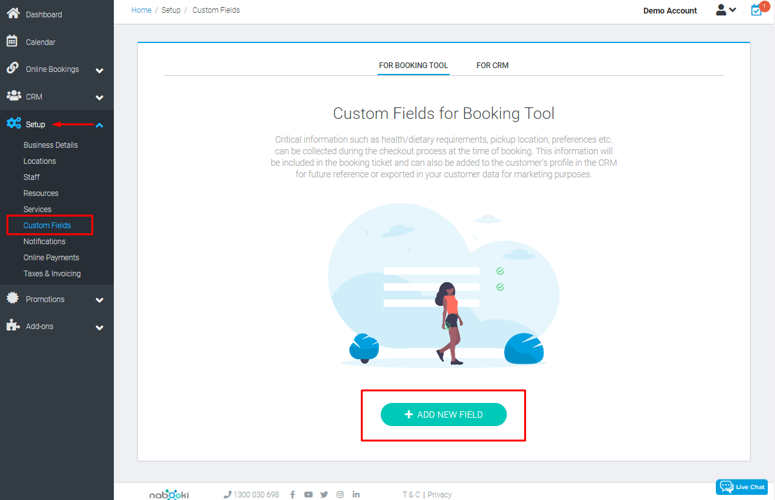Click the Online Bookings link icon
The height and width of the screenshot is (500, 775).
click(x=12, y=69)
